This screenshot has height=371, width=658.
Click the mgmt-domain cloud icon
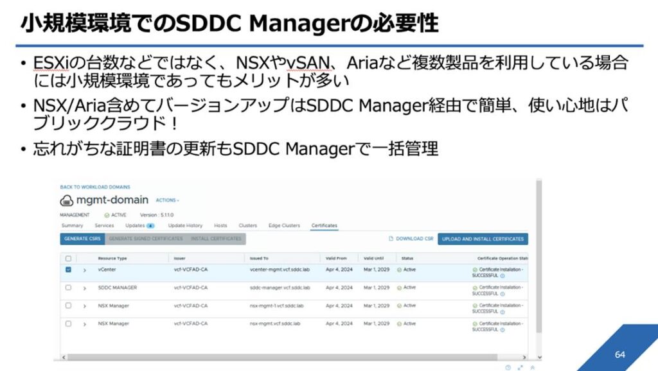(x=67, y=200)
